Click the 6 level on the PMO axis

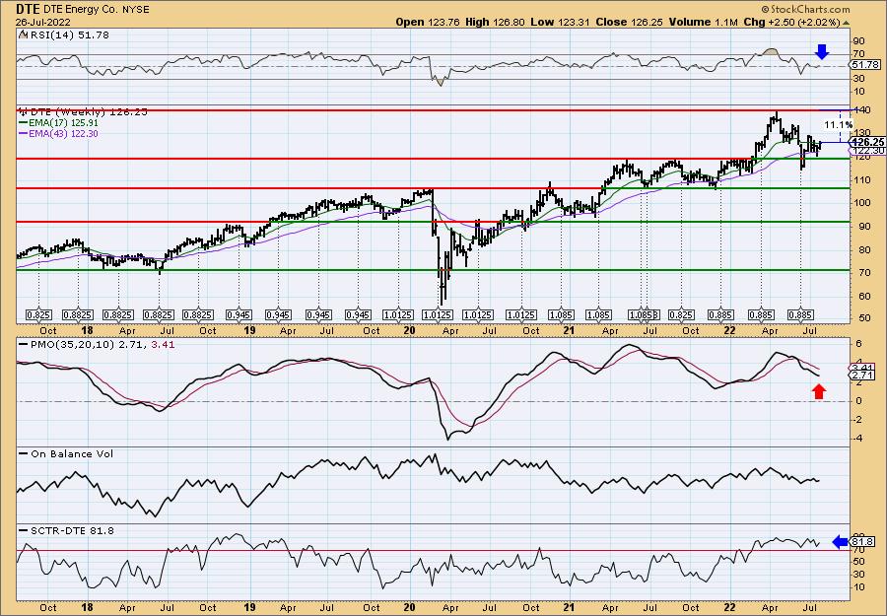[857, 345]
